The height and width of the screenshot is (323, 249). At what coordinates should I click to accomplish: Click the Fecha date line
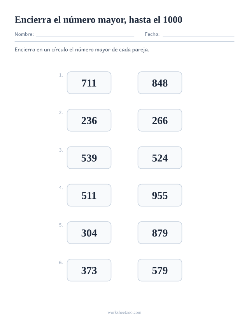pyautogui.click(x=198, y=36)
